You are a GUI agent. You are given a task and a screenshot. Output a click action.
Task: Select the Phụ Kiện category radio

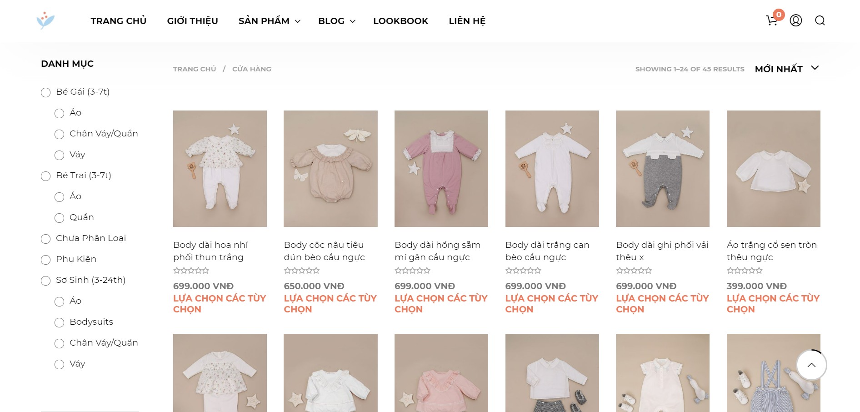[45, 260]
